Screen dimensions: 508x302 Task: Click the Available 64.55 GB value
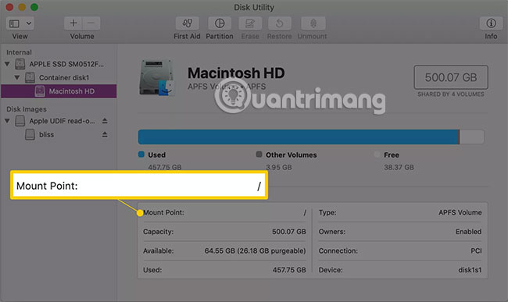tap(255, 250)
